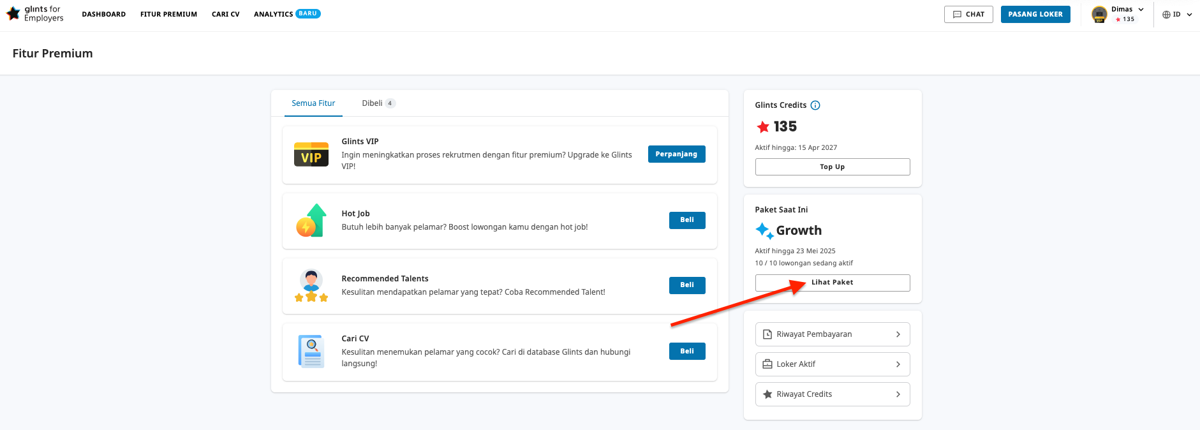The width and height of the screenshot is (1200, 430).
Task: Click the 'Fitur Premium' page heading
Action: pyautogui.click(x=52, y=54)
